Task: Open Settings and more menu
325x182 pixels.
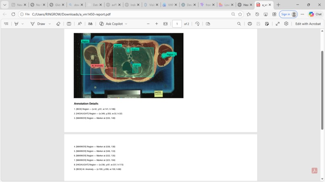Action: (x=302, y=14)
